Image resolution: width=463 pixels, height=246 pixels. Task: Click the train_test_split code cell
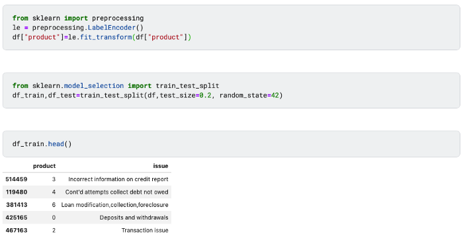tap(232, 91)
